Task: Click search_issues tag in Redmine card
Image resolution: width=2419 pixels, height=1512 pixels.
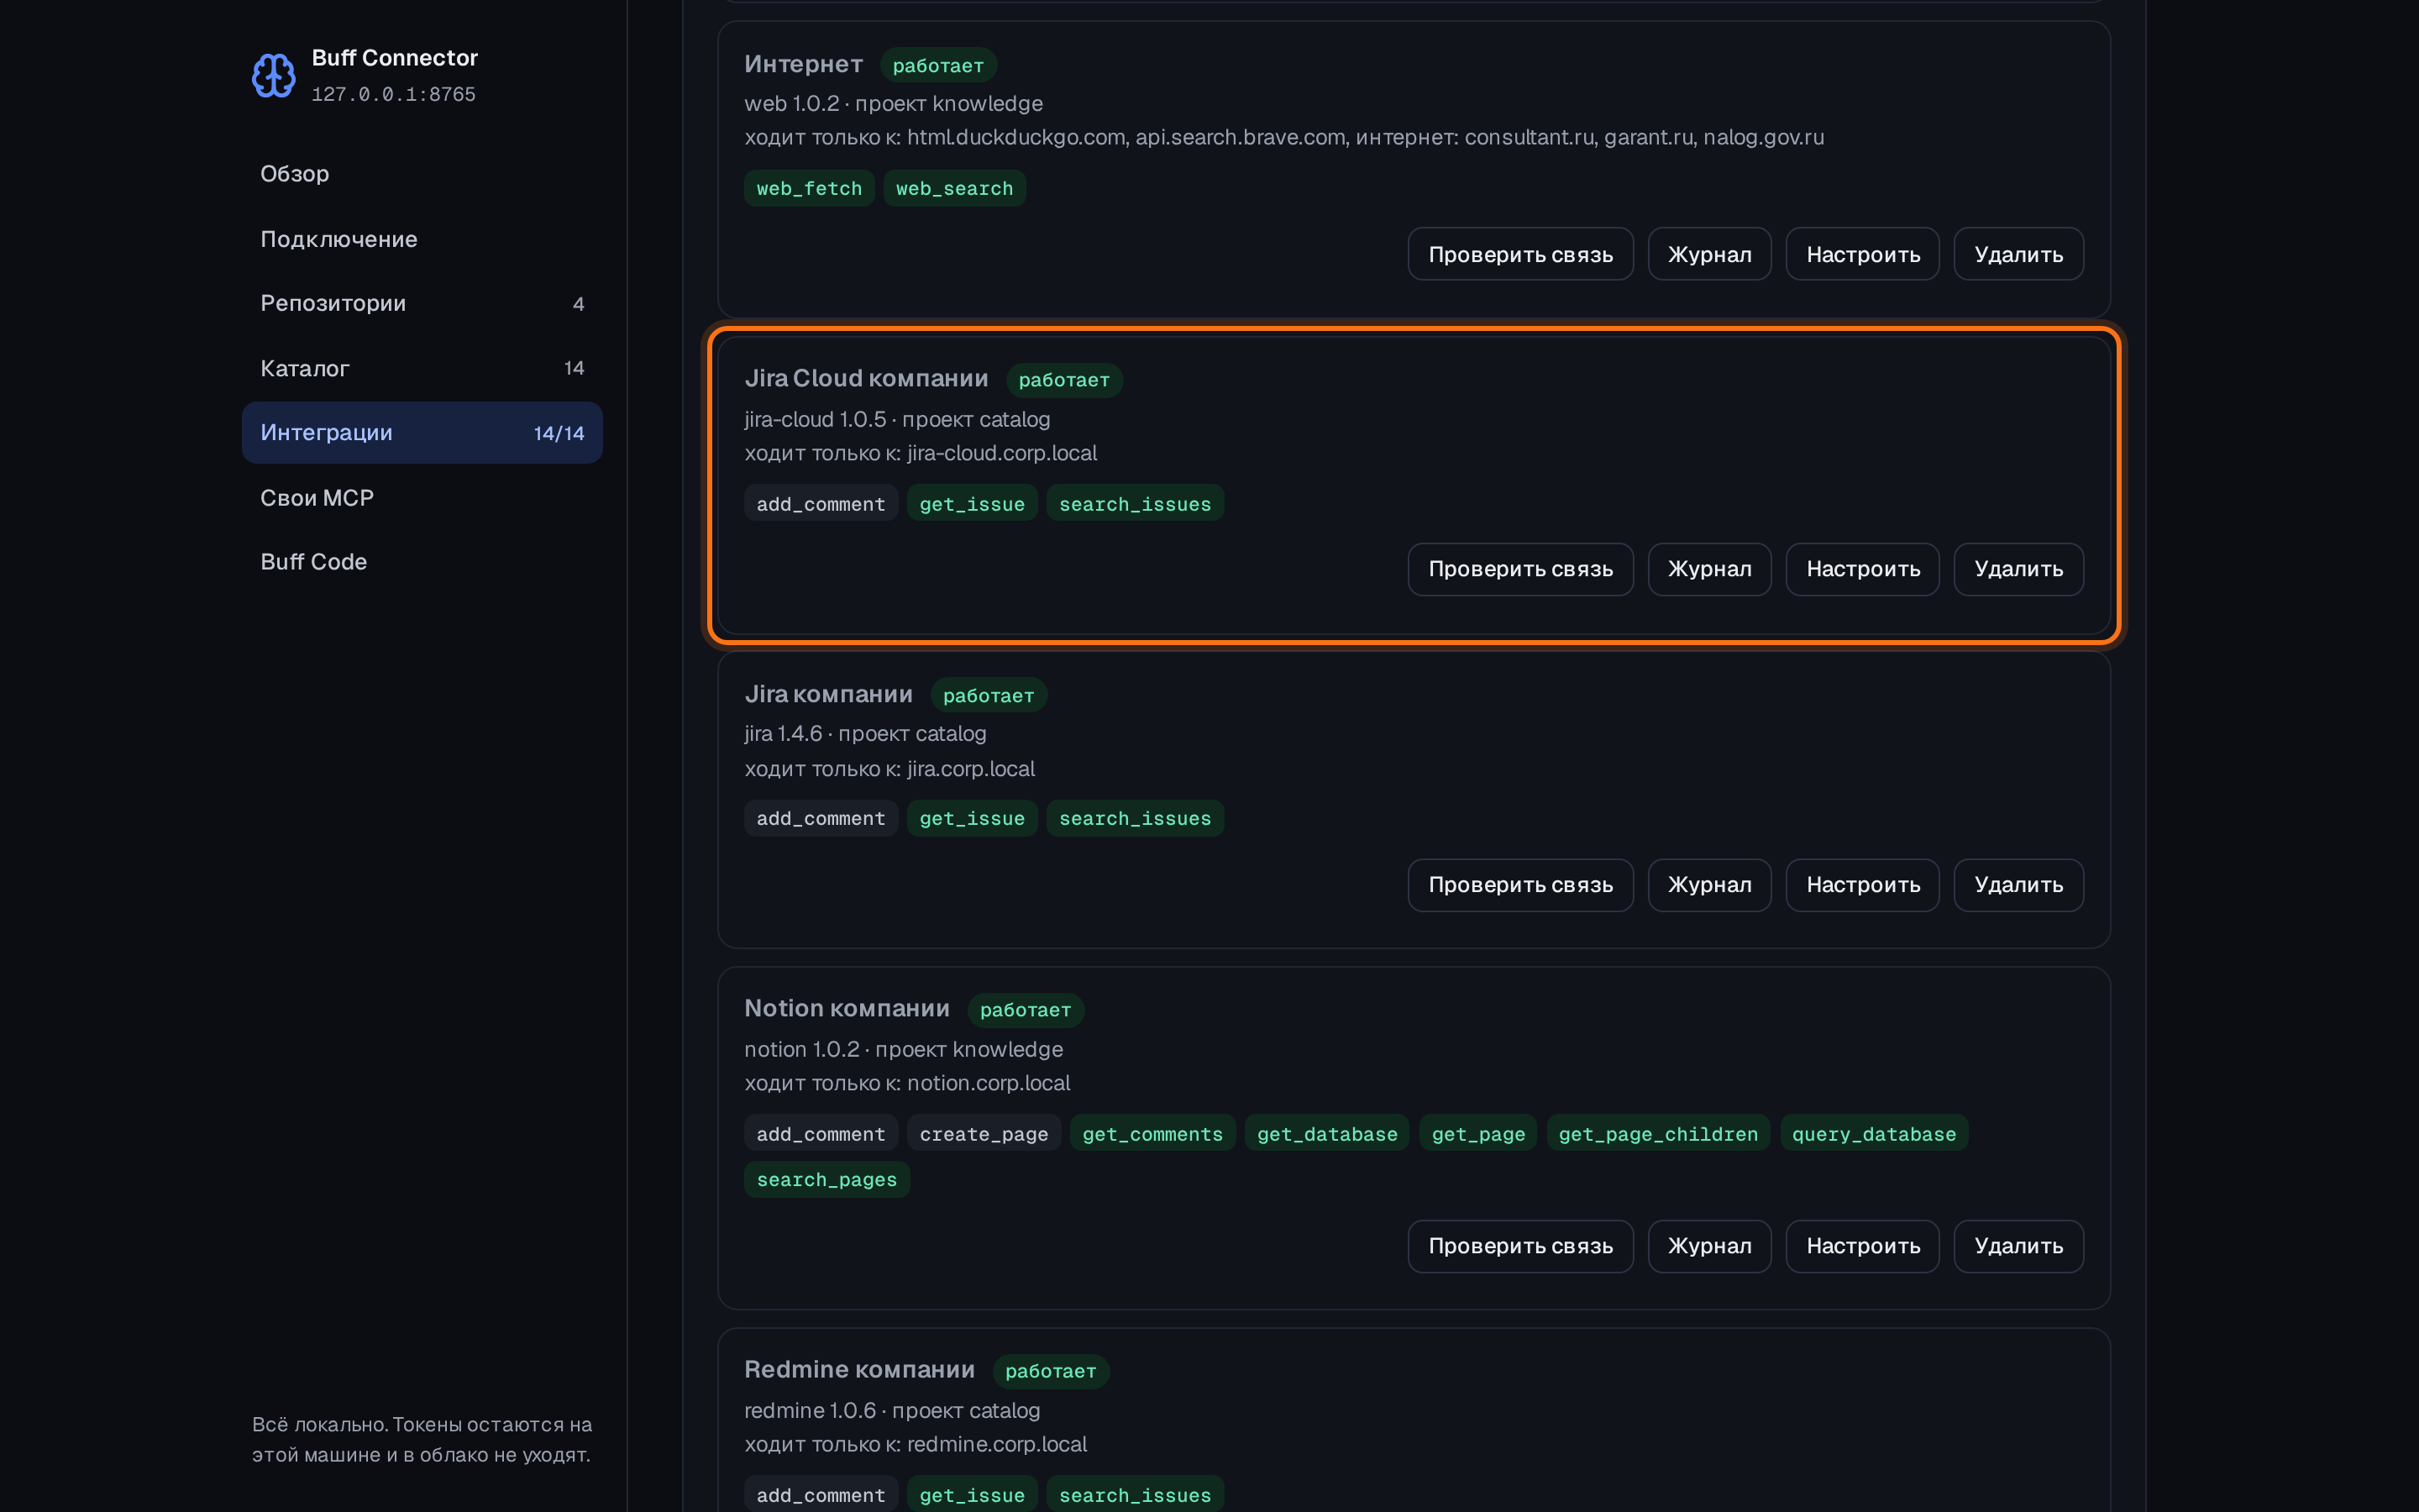Action: point(1135,1495)
